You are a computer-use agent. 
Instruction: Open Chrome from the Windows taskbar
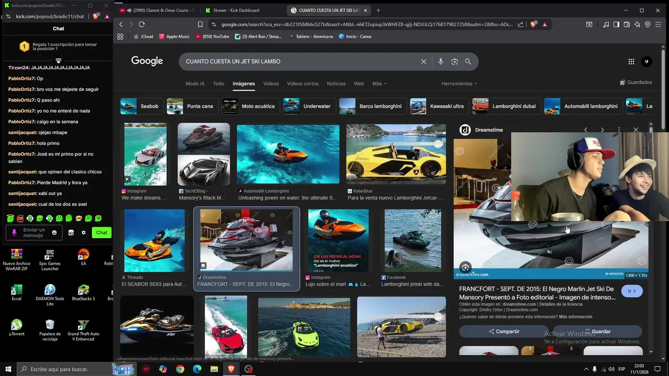(180, 369)
